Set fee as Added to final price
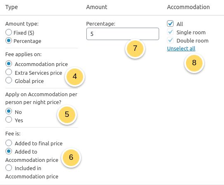224x185 pixels. (9, 143)
